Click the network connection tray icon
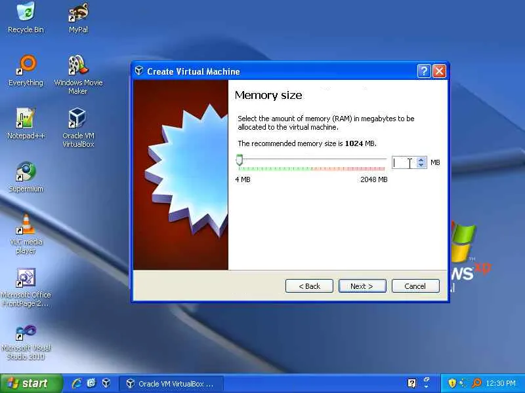Image resolution: width=525 pixels, height=393 pixels. tap(464, 383)
